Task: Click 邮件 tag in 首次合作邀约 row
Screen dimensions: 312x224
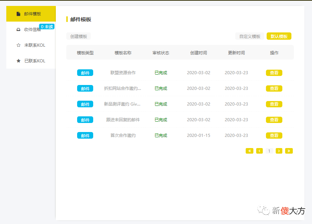Action: pyautogui.click(x=85, y=136)
